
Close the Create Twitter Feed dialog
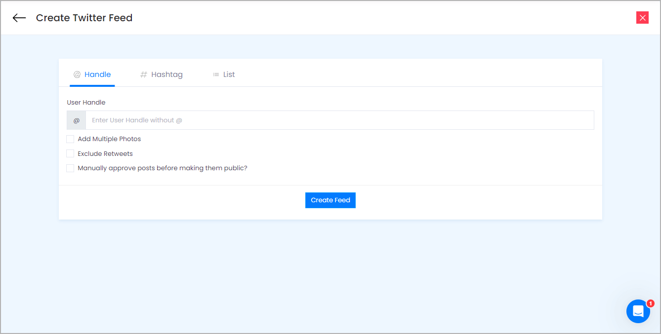coord(642,18)
